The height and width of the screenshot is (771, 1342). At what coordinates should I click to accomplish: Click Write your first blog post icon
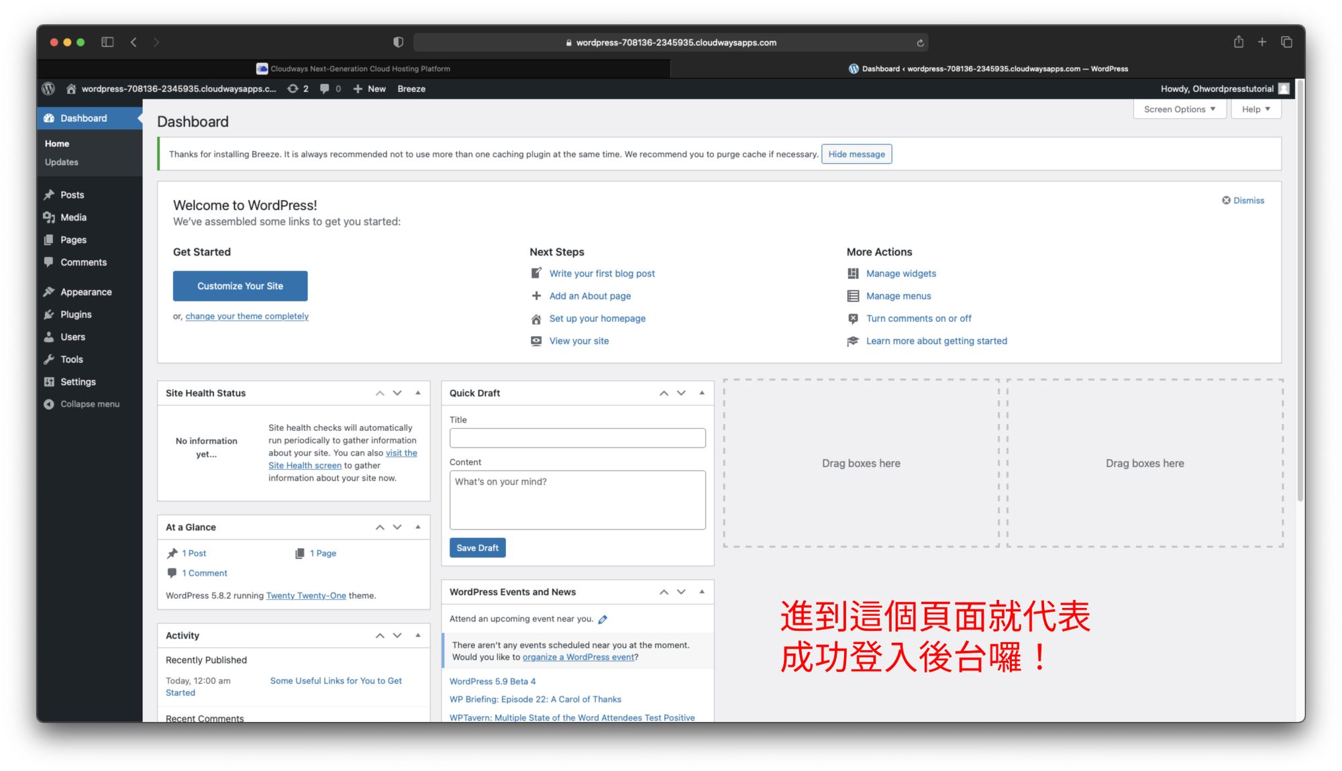[536, 273]
